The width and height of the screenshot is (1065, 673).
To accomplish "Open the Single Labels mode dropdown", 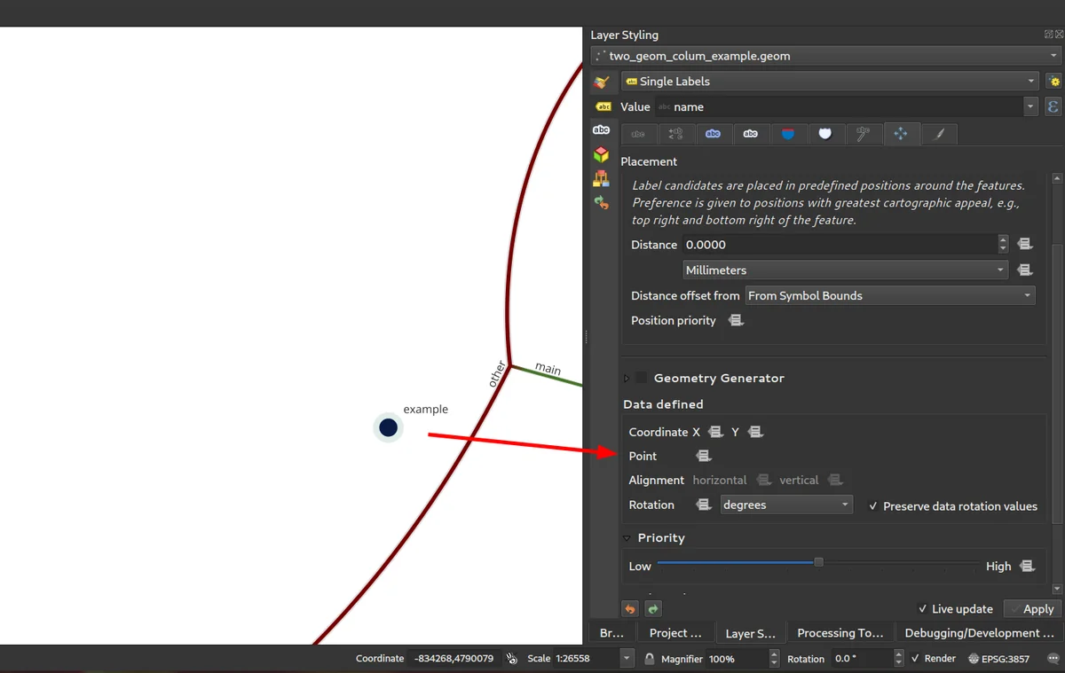I will (830, 81).
